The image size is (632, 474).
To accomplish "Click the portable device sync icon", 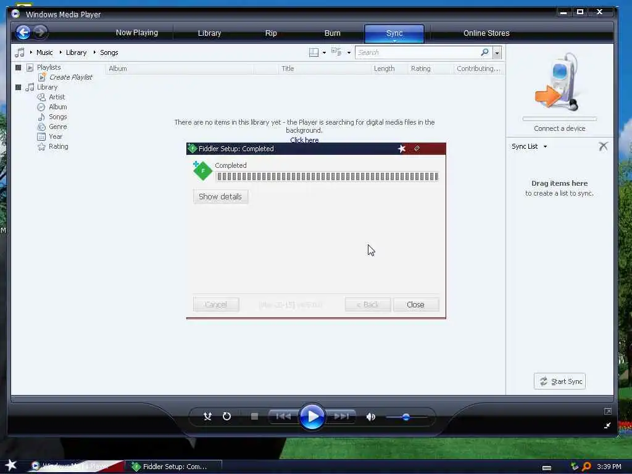I will (557, 82).
